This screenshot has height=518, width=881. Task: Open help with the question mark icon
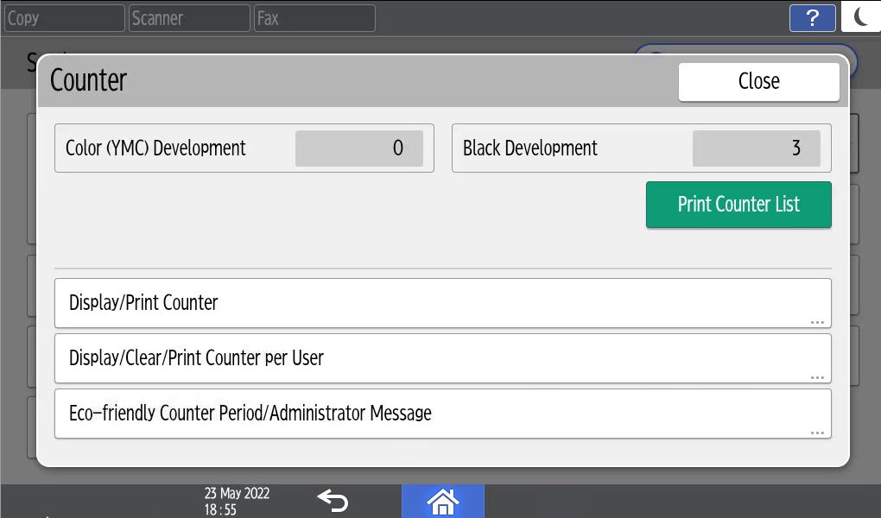point(812,18)
